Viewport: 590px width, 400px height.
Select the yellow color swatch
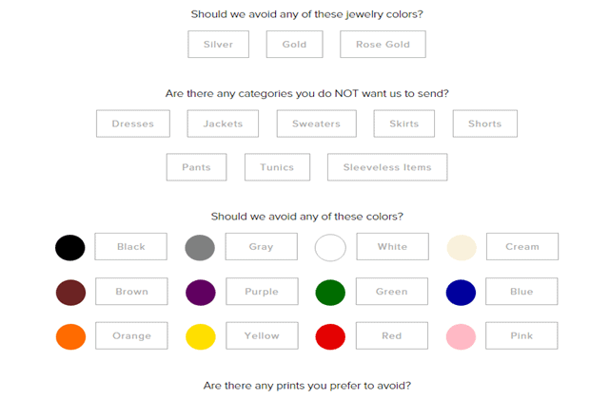pyautogui.click(x=200, y=336)
